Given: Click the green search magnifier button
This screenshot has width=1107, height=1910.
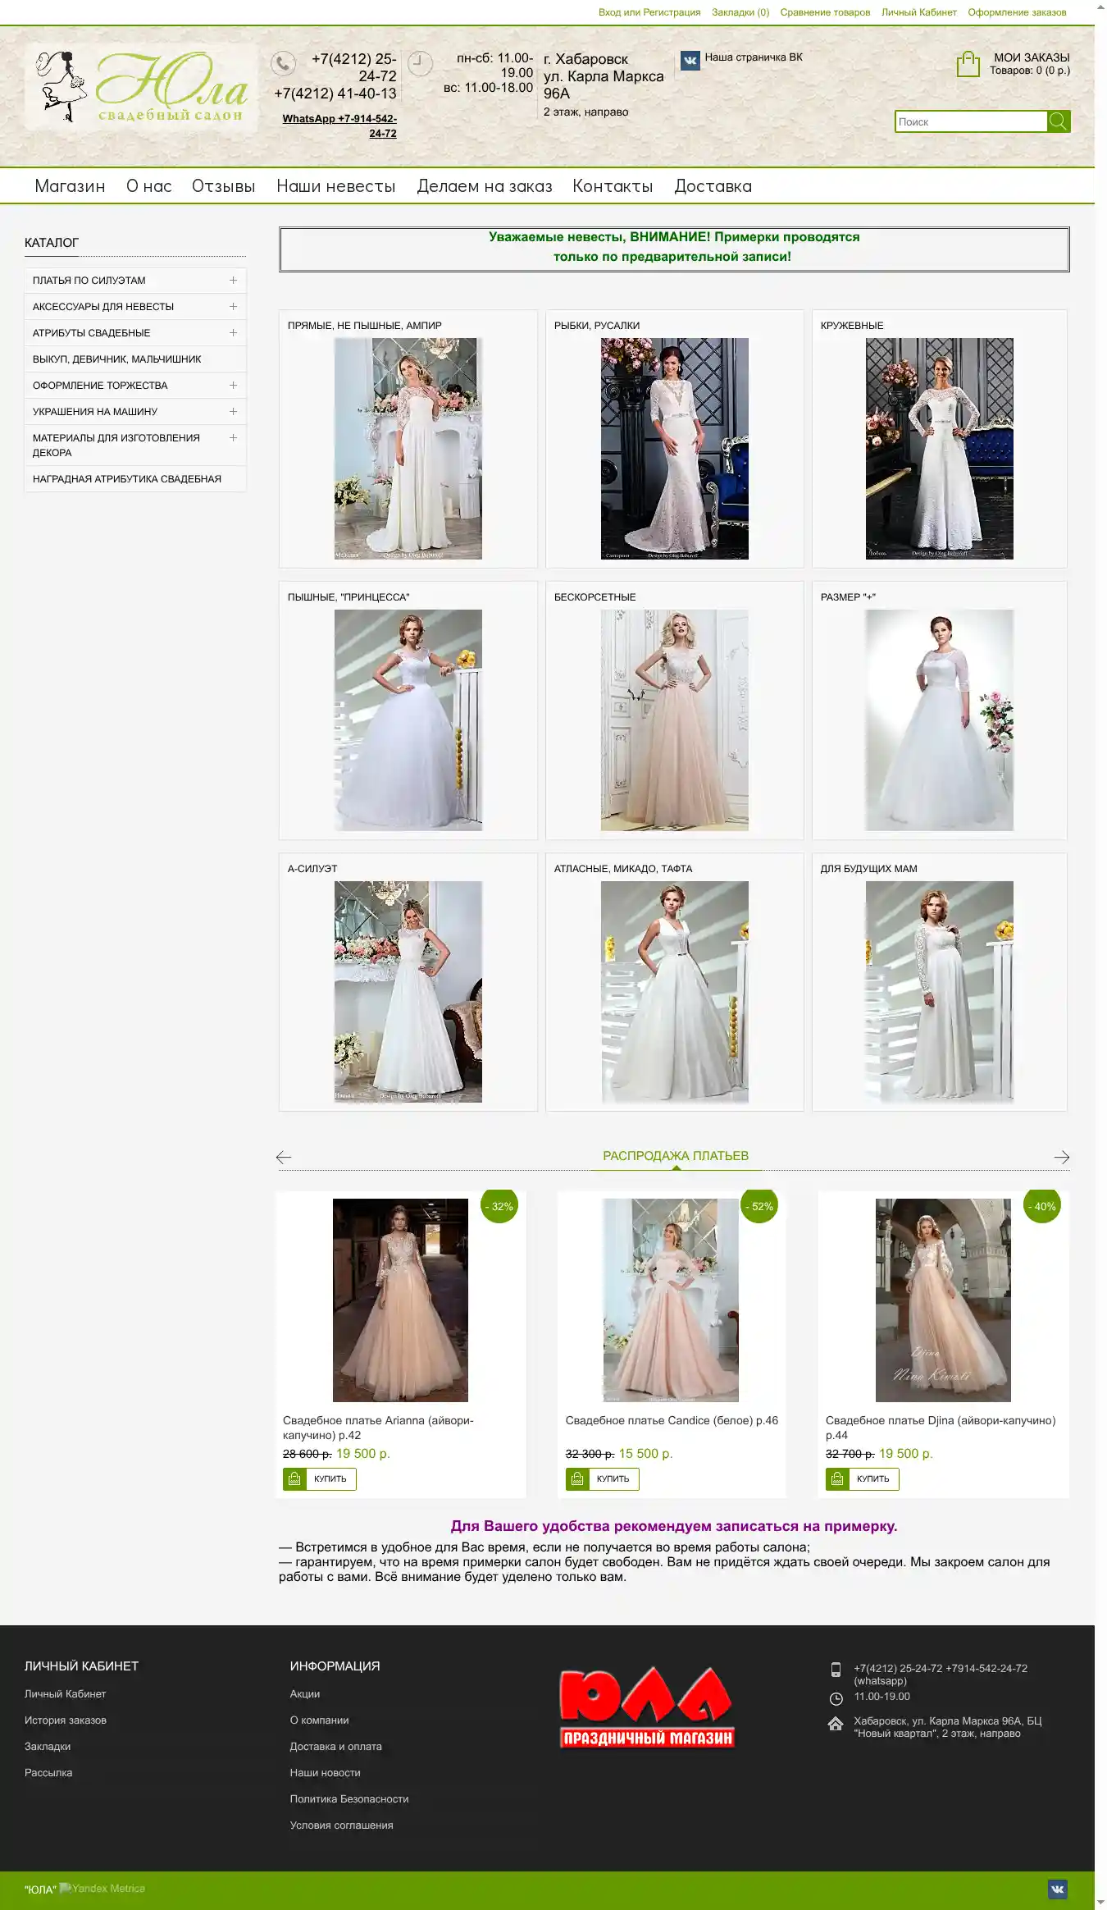Looking at the screenshot, I should [x=1059, y=121].
